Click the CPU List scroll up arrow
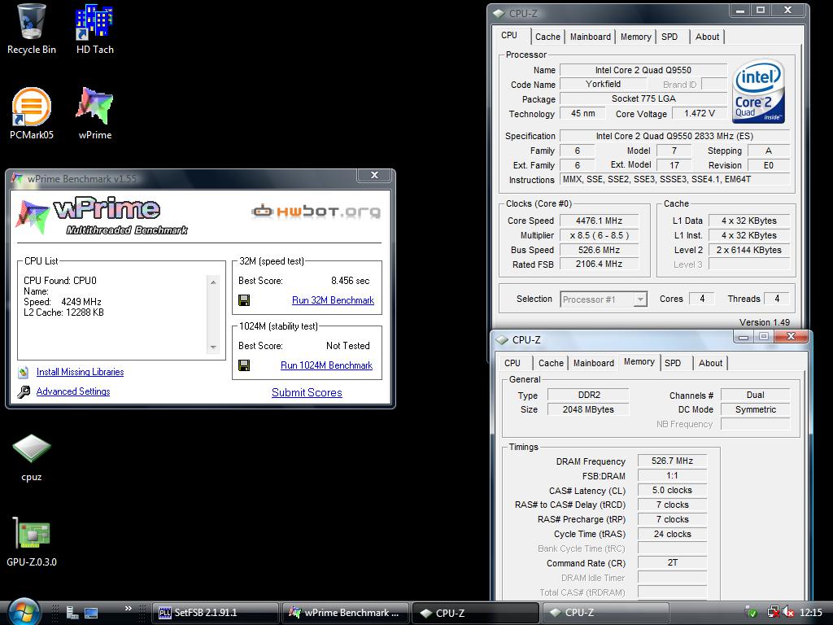833x625 pixels. (213, 282)
